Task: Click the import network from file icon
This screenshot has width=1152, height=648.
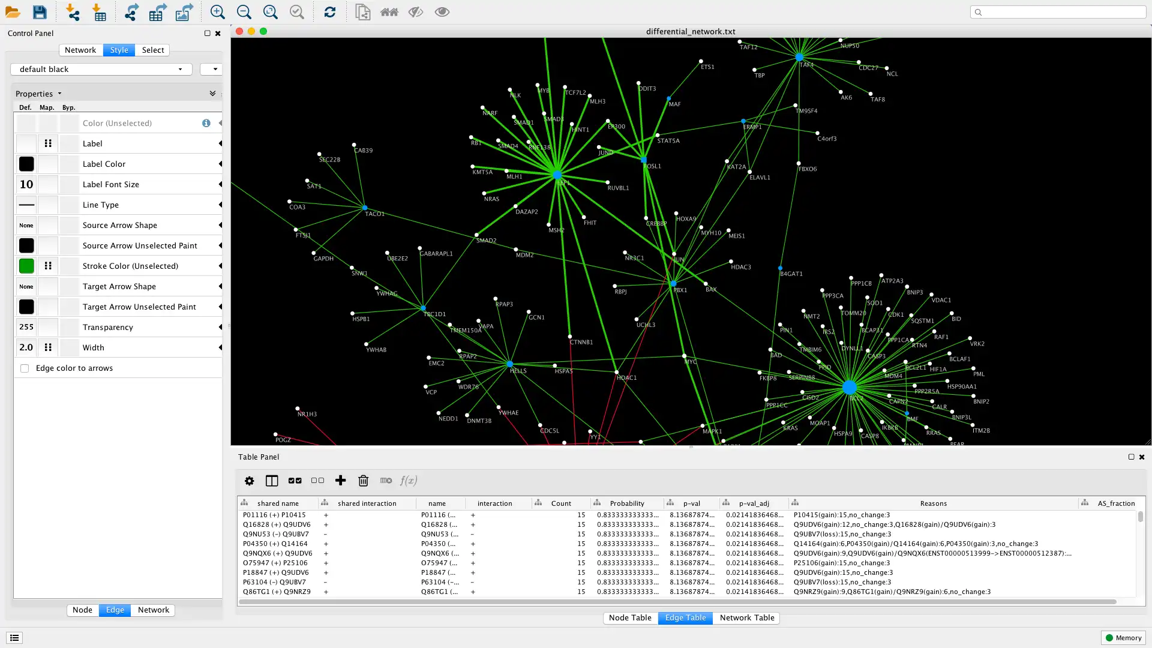Action: [74, 12]
